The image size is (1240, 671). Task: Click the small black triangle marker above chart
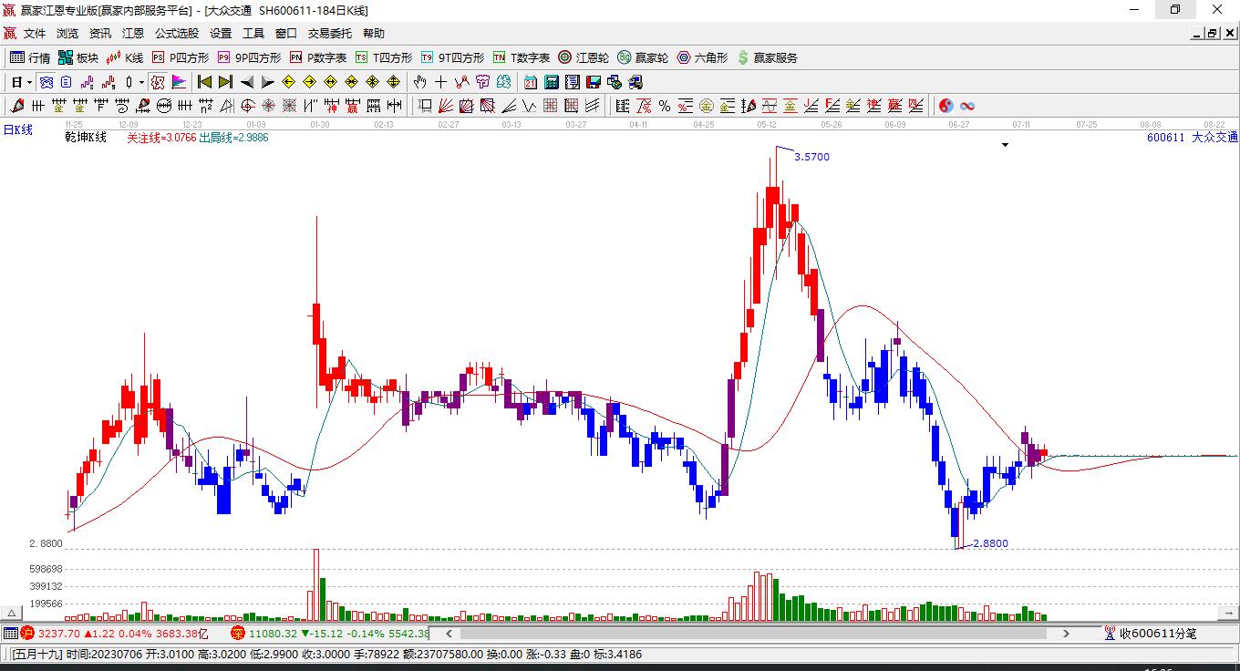point(1006,145)
